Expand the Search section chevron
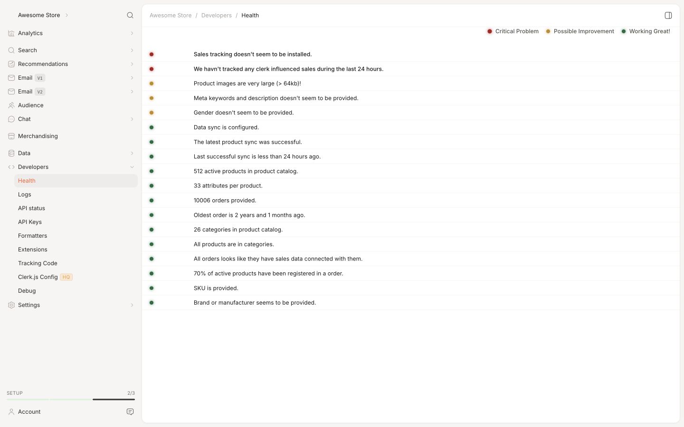Image resolution: width=684 pixels, height=427 pixels. 132,50
